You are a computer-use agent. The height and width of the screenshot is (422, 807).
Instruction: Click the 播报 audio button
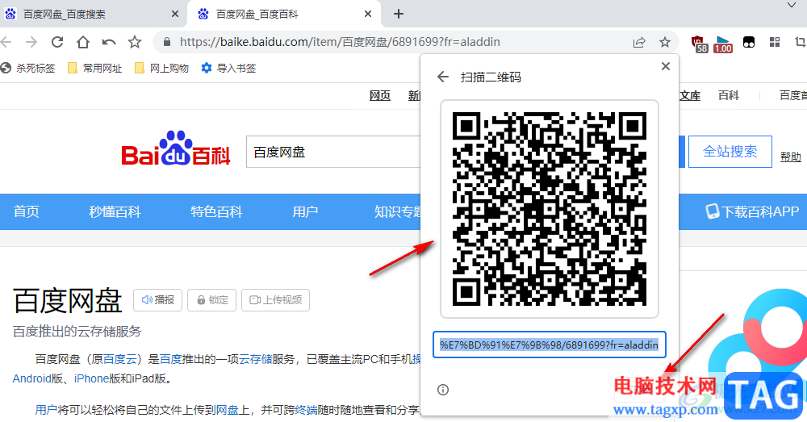click(158, 300)
